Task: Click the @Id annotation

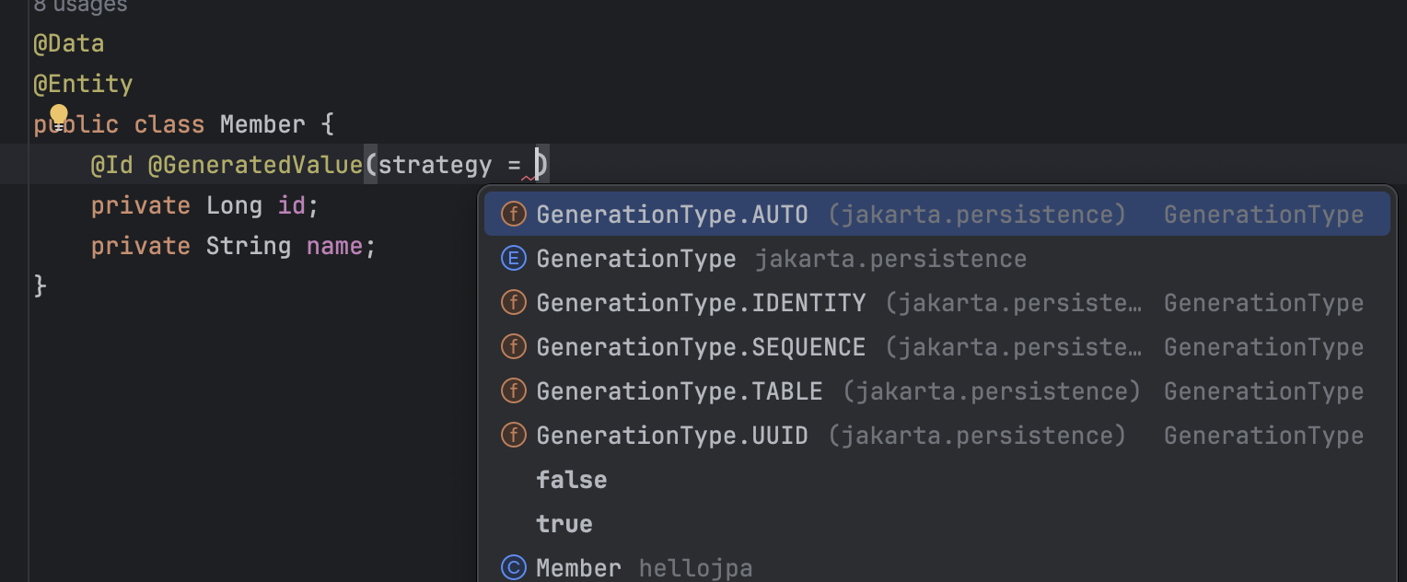Action: 112,165
